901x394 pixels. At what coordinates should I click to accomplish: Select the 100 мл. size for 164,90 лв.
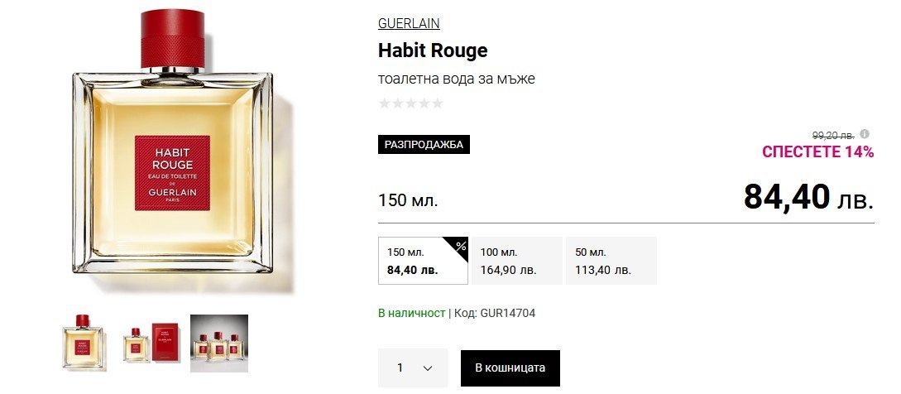click(x=517, y=261)
